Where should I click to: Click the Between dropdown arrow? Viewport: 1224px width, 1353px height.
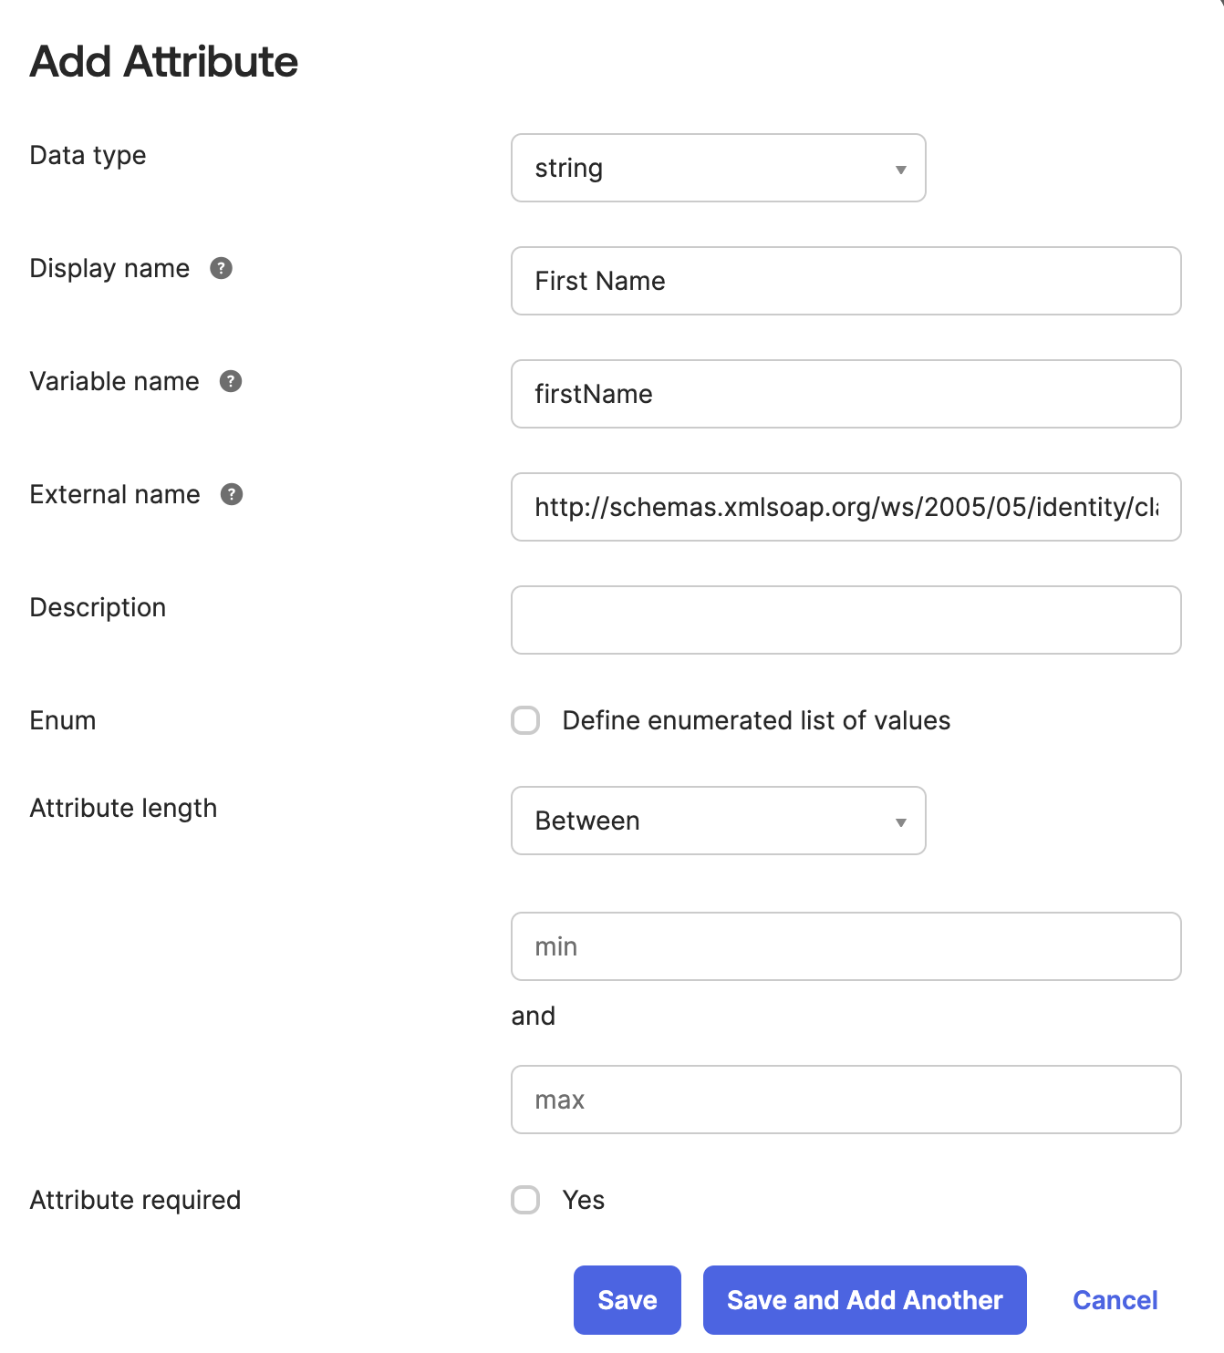point(901,821)
